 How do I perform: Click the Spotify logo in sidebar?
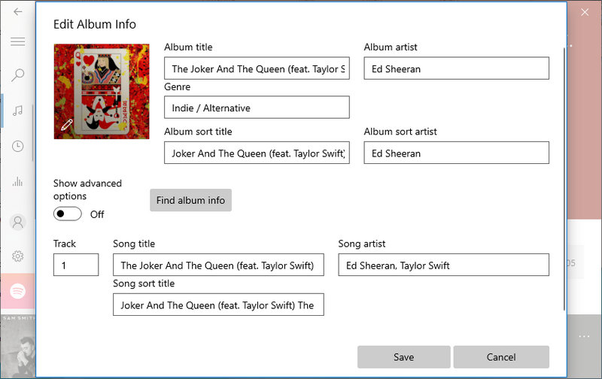18,291
